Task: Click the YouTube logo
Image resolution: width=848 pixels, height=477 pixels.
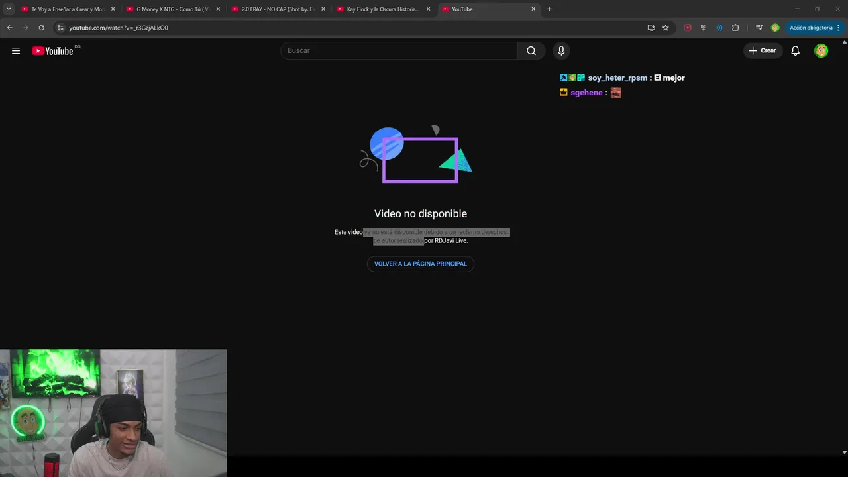Action: 52,51
